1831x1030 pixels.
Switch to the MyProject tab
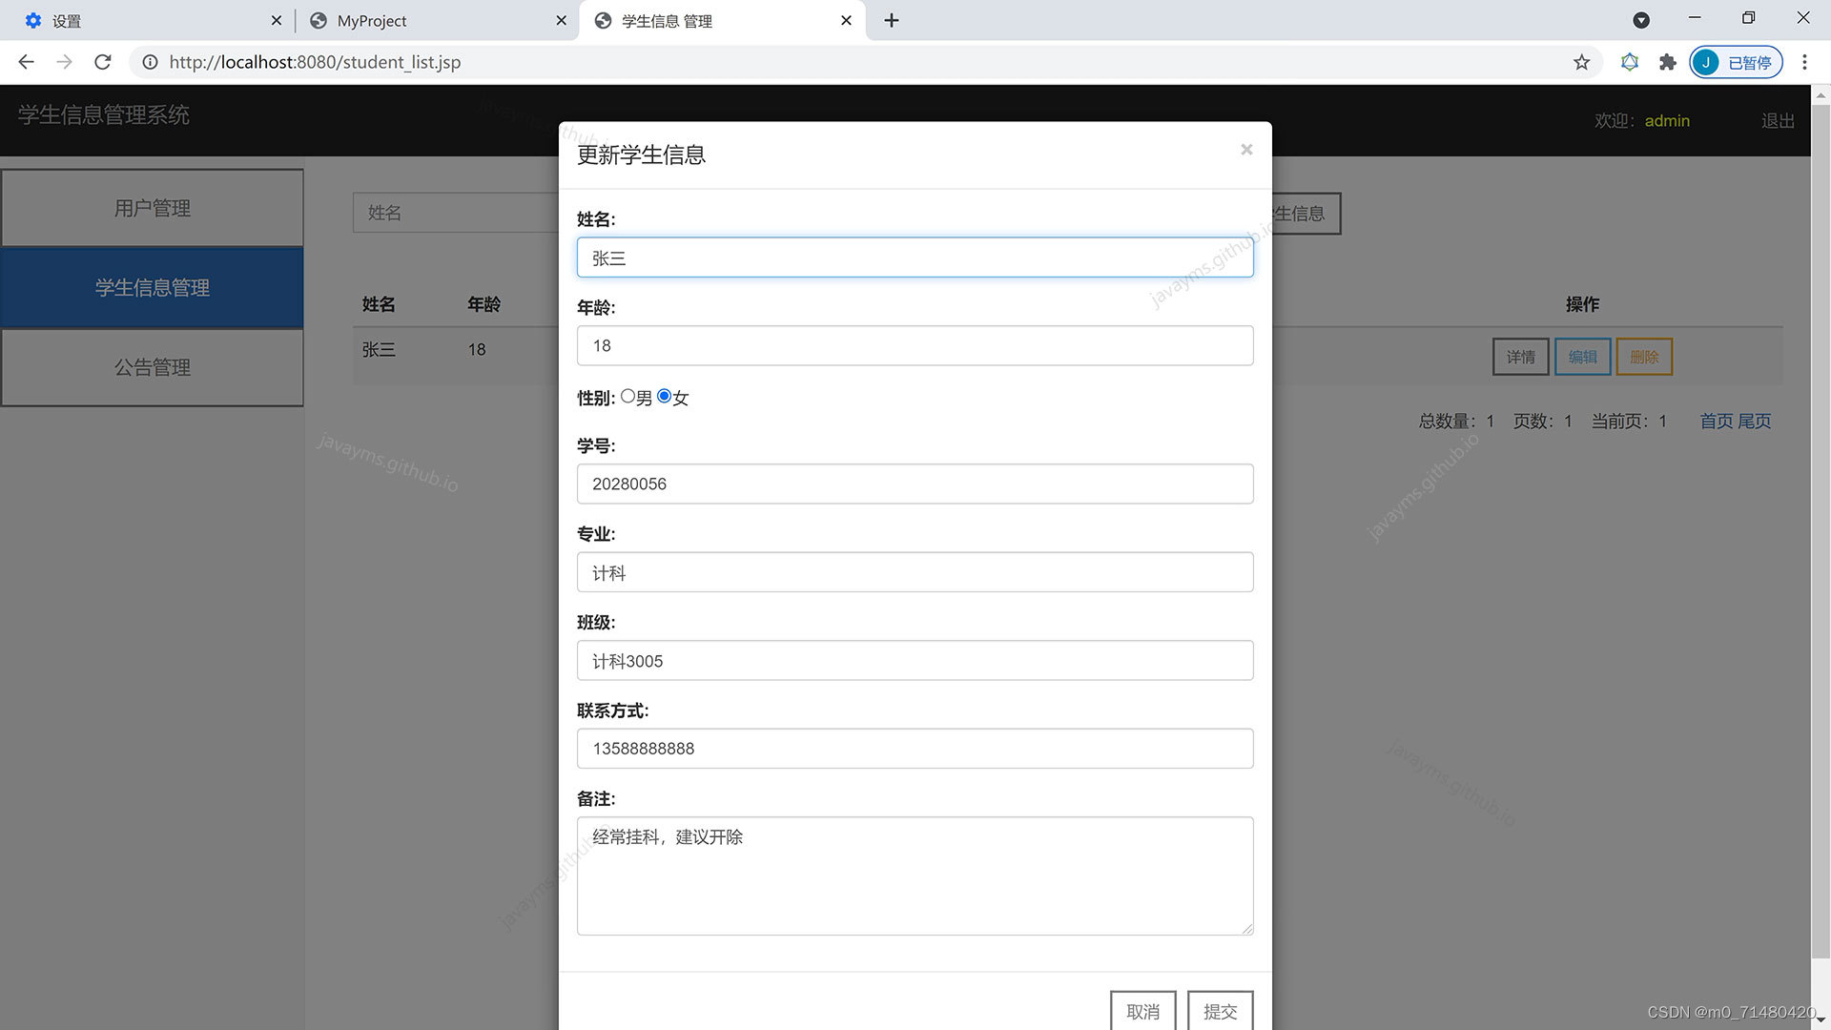(x=437, y=20)
